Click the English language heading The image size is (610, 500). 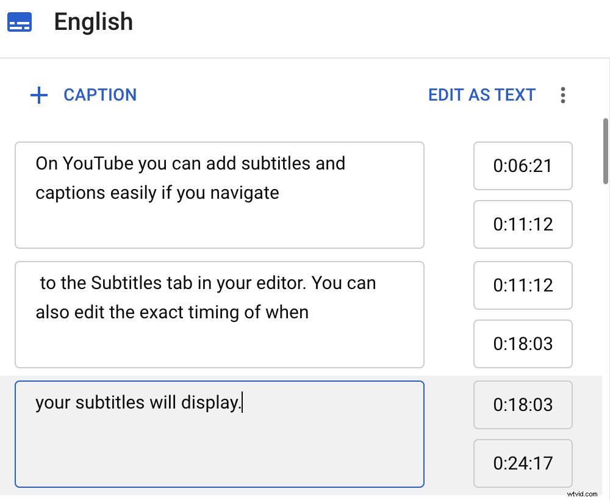tap(93, 22)
